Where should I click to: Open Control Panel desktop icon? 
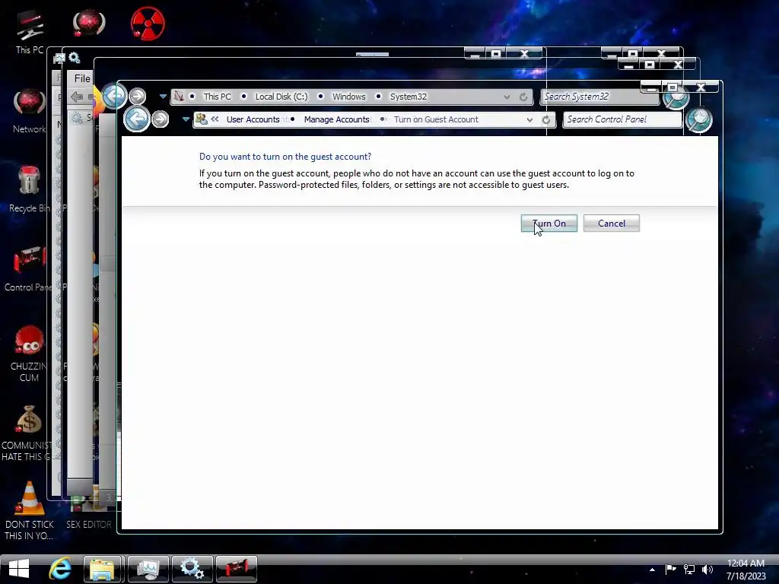coord(28,268)
